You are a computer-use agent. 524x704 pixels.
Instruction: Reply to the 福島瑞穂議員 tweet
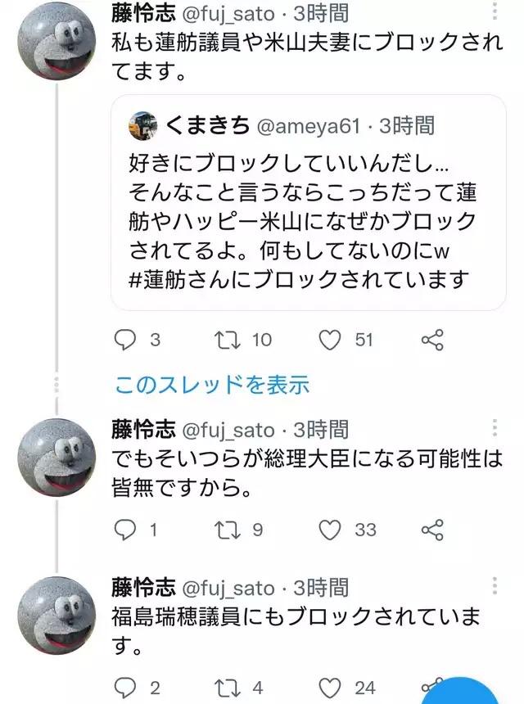[x=124, y=687]
